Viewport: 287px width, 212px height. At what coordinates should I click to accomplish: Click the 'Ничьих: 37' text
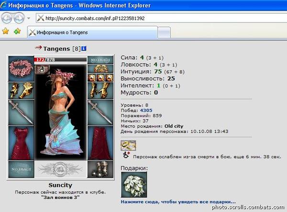point(134,121)
